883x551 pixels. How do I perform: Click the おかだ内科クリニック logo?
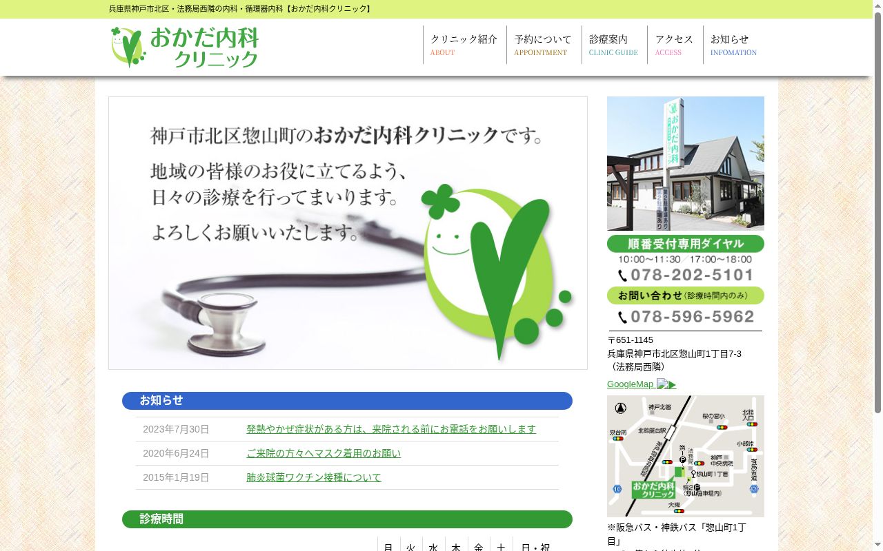pyautogui.click(x=184, y=47)
